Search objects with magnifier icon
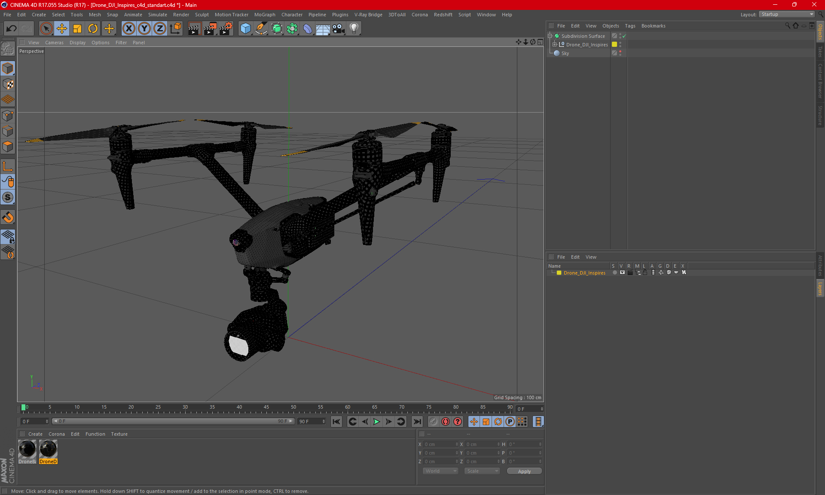825x495 pixels. (x=788, y=26)
